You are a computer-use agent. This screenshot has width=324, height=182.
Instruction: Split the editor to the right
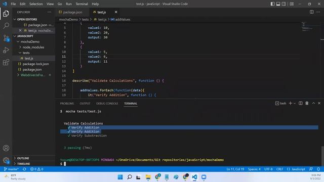(x=312, y=12)
